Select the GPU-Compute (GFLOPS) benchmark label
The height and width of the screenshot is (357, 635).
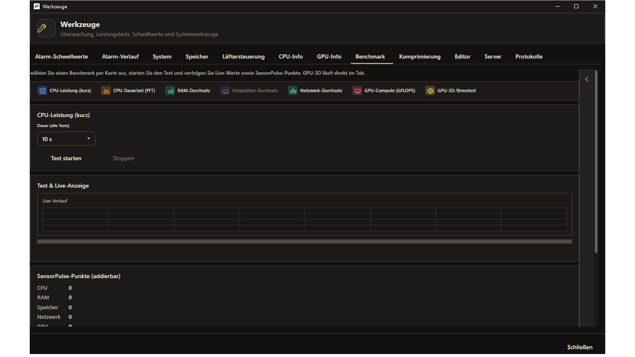[390, 91]
